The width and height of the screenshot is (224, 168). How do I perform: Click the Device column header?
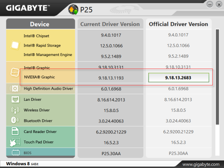tap(41, 24)
